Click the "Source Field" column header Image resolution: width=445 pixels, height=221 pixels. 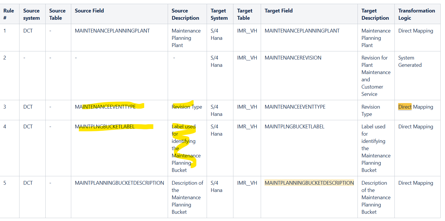[89, 11]
